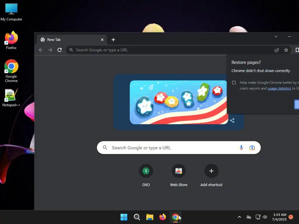Open the Google Doodle image

click(x=179, y=102)
